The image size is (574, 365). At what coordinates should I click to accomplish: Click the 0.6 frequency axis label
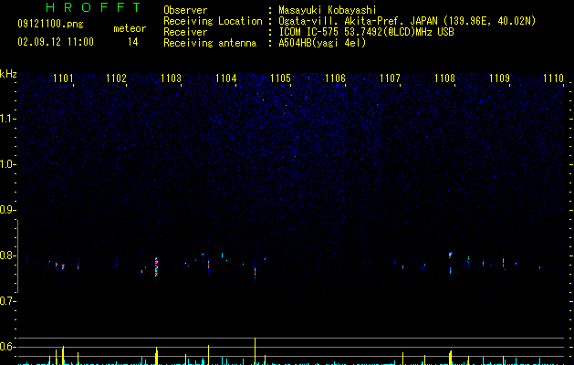click(x=7, y=347)
